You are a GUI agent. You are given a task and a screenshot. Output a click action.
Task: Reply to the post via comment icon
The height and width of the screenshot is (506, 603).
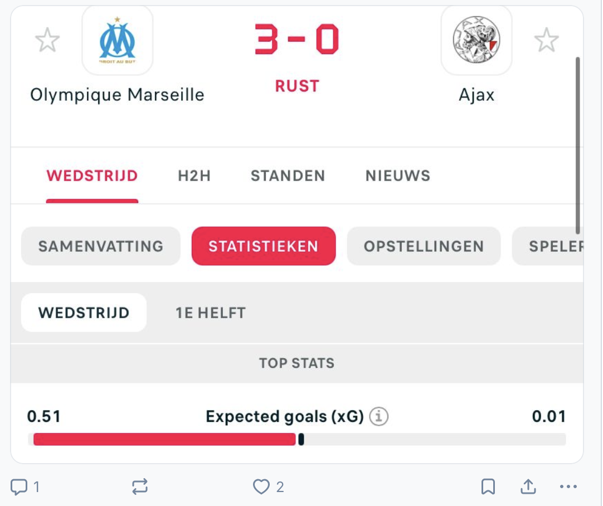[x=20, y=487]
